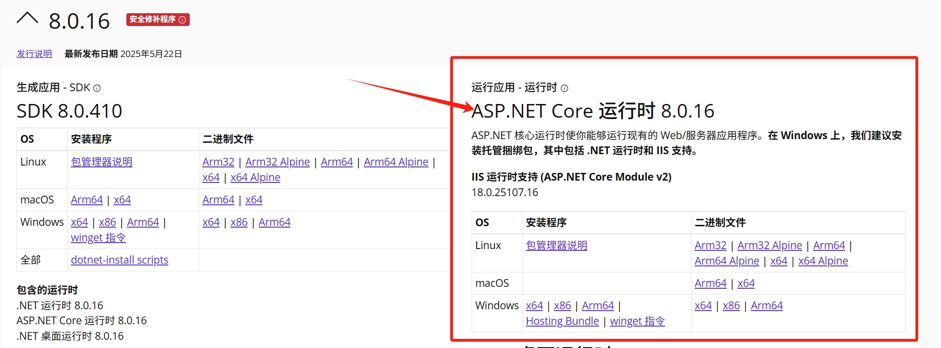Download ASP.NET runtime Windows Arm64 installer
Image resolution: width=941 pixels, height=348 pixels.
tap(598, 306)
